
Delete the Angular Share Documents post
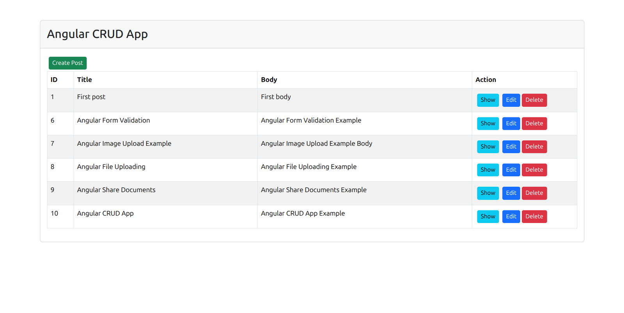pyautogui.click(x=534, y=193)
